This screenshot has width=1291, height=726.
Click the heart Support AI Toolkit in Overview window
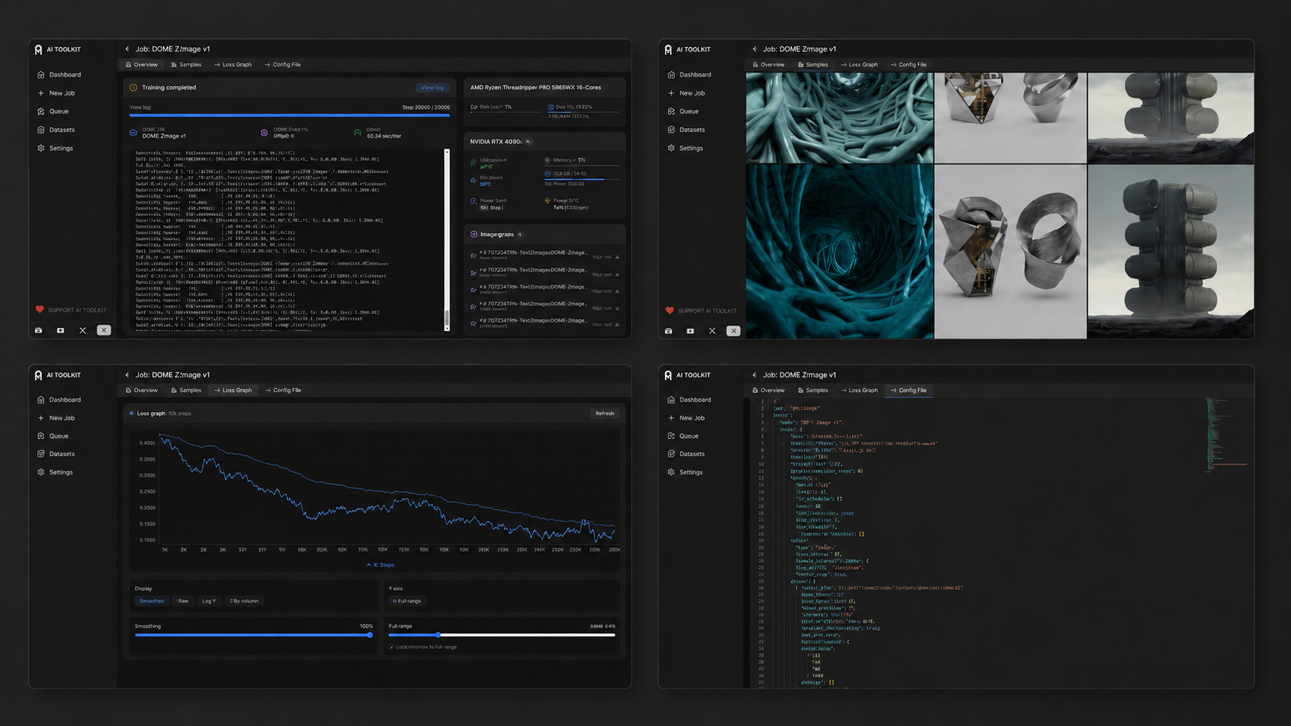39,309
